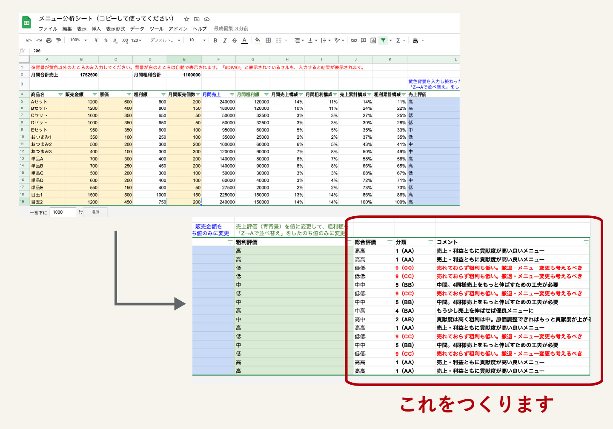Open the input tools あ button
Viewport: 613px width, 429px height.
[x=415, y=40]
